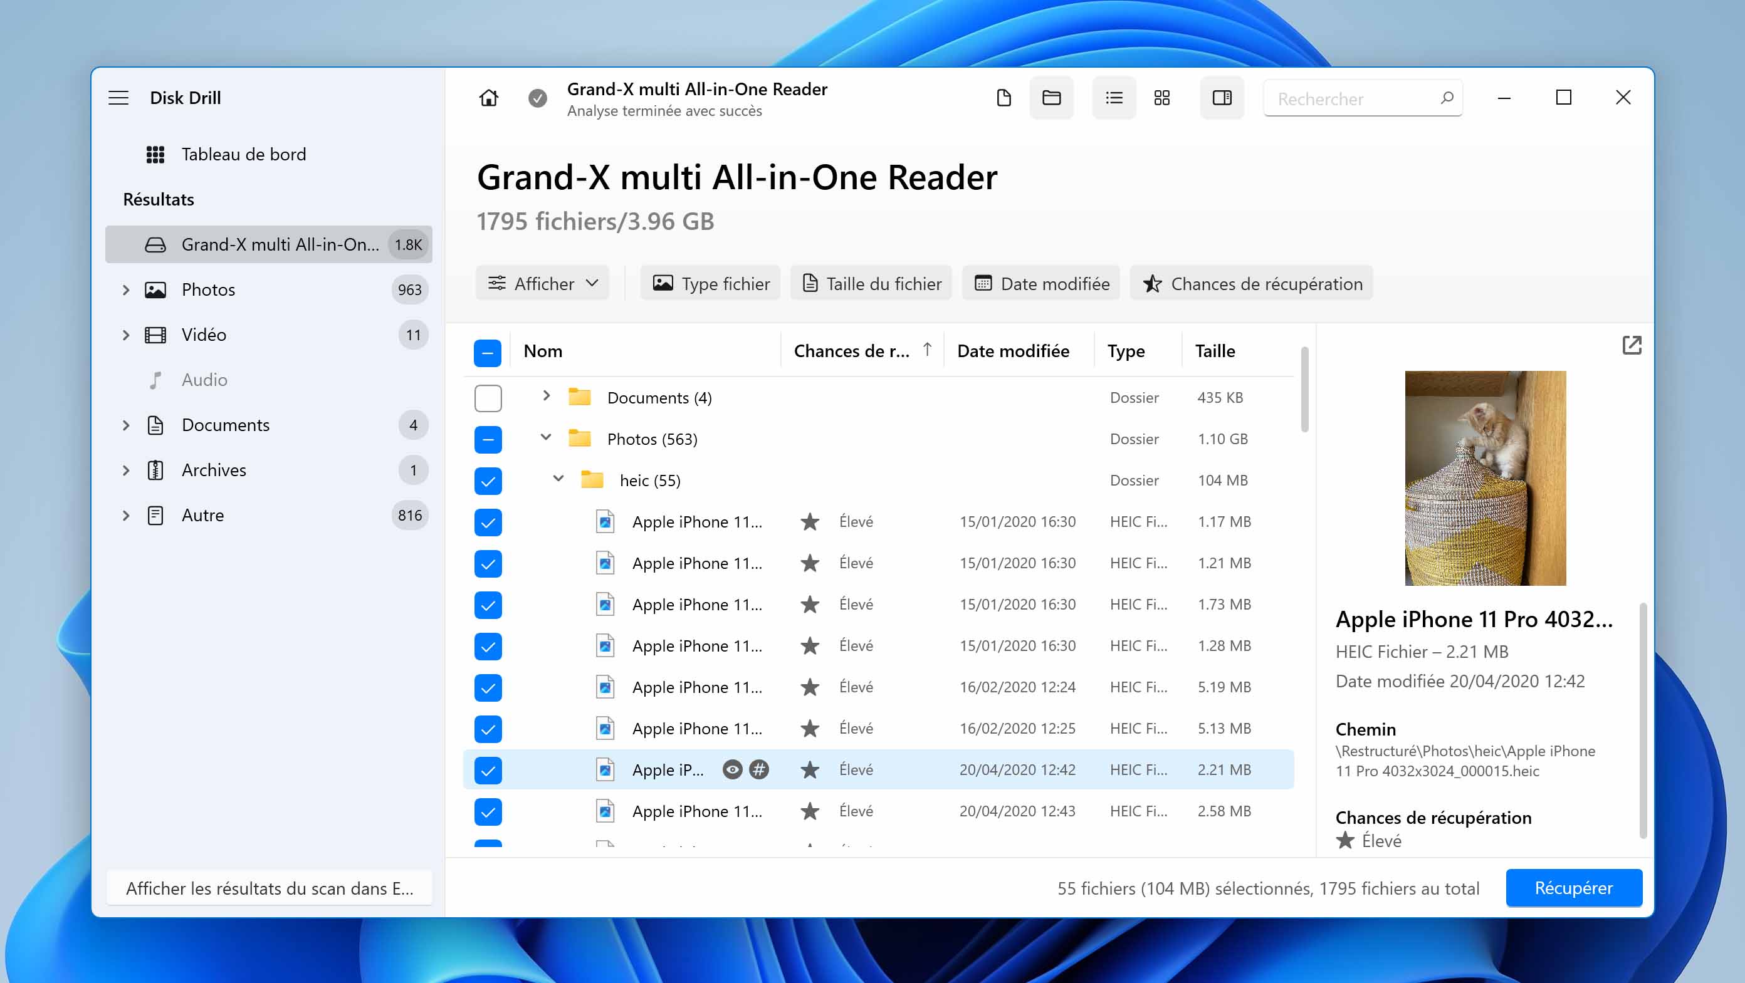Image resolution: width=1745 pixels, height=983 pixels.
Task: Toggle the preview side panel icon
Action: [x=1222, y=98]
